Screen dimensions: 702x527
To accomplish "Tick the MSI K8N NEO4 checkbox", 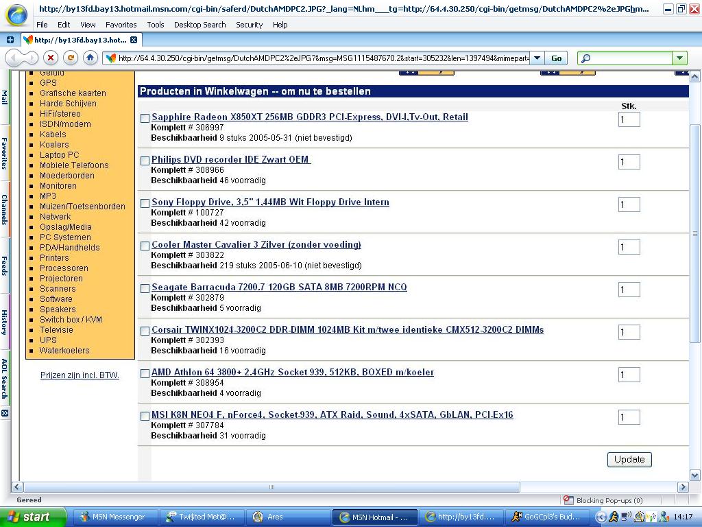I will click(145, 417).
